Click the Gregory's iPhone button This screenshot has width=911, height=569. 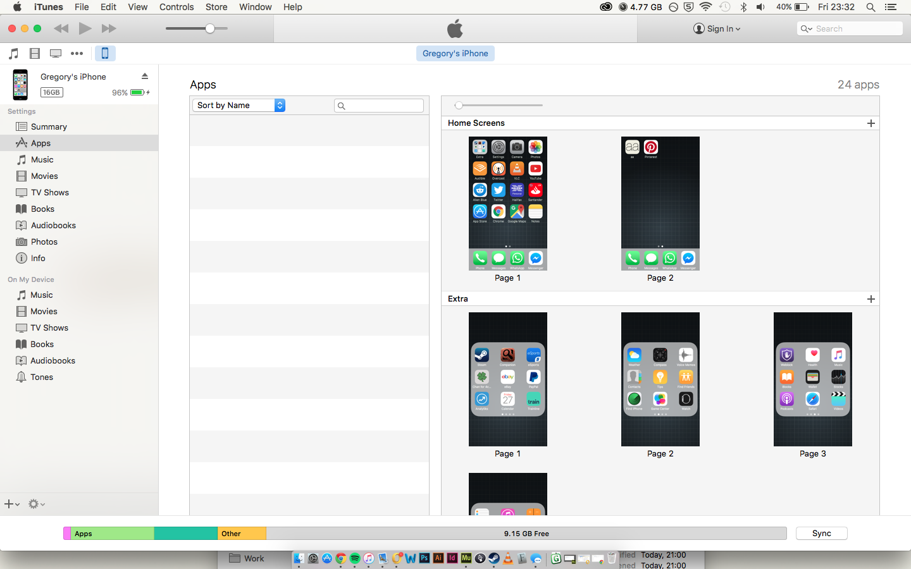pos(455,54)
